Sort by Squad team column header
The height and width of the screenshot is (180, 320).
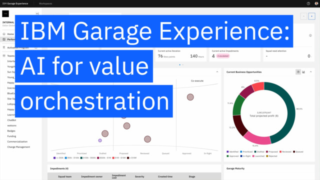pyautogui.click(x=64, y=176)
